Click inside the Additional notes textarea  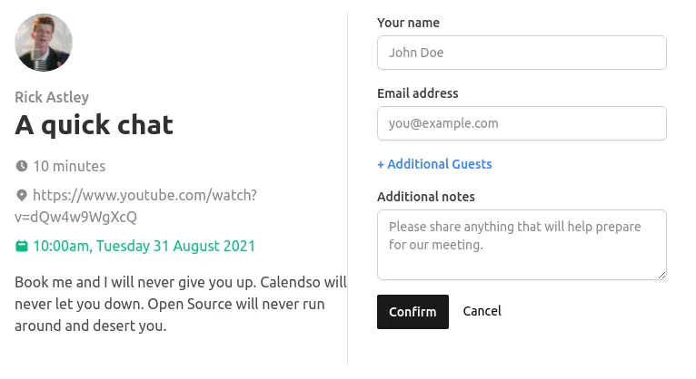[x=522, y=245]
